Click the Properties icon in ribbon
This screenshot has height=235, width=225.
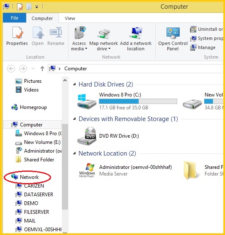(x=17, y=33)
